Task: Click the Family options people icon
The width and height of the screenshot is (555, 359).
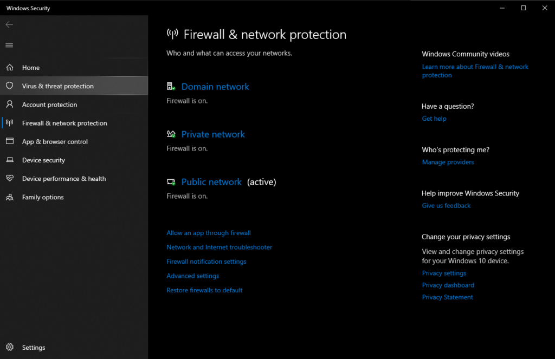Action: (10, 197)
